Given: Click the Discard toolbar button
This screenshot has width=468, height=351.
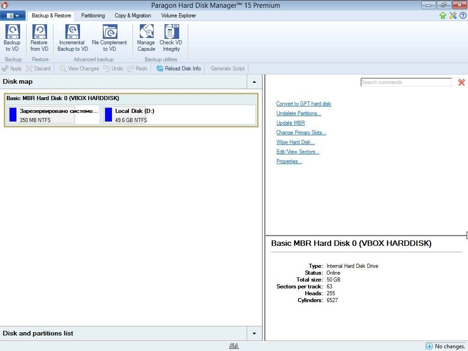Looking at the screenshot, I should point(38,69).
